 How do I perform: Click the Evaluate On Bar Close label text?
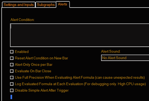(33, 71)
